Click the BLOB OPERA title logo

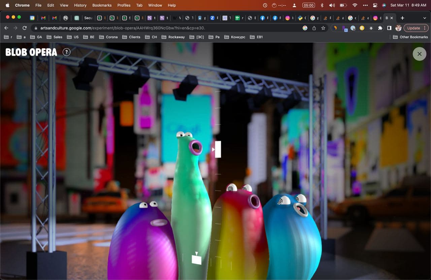[x=31, y=52]
